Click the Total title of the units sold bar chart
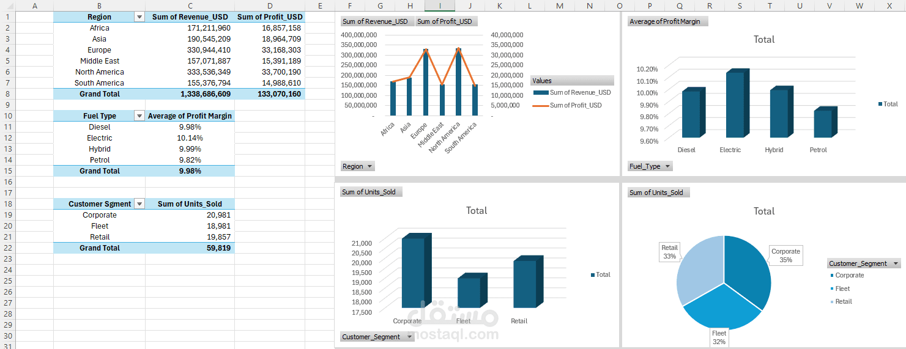This screenshot has width=906, height=349. 477,210
